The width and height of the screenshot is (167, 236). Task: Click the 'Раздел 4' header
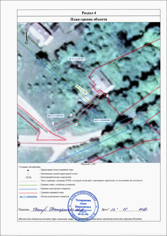(89, 13)
